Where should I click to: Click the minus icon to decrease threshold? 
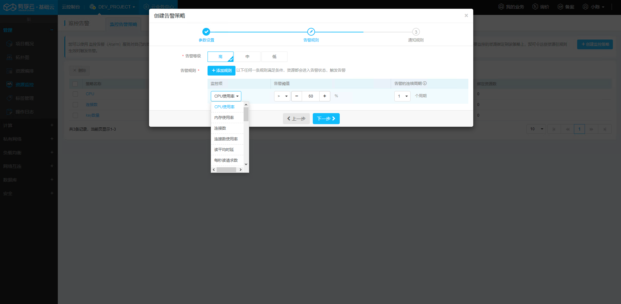[297, 96]
